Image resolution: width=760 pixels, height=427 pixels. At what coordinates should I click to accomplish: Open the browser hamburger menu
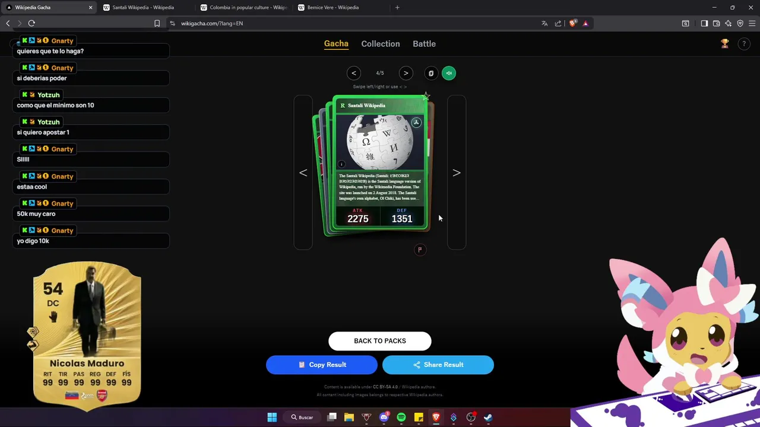tap(752, 23)
